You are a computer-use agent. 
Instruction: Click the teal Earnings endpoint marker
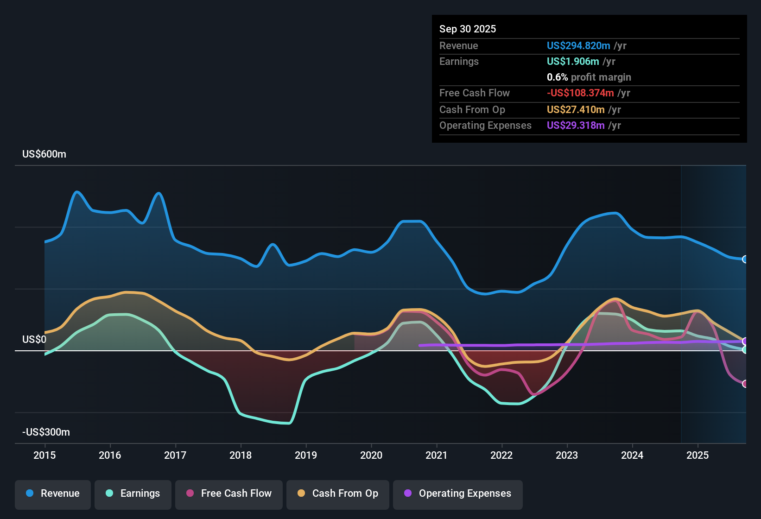coord(745,349)
